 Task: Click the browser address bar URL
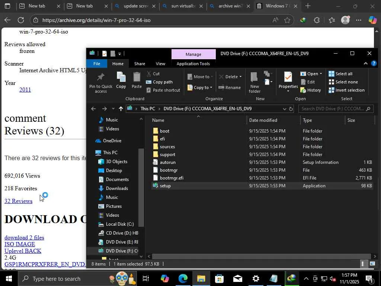(x=96, y=20)
